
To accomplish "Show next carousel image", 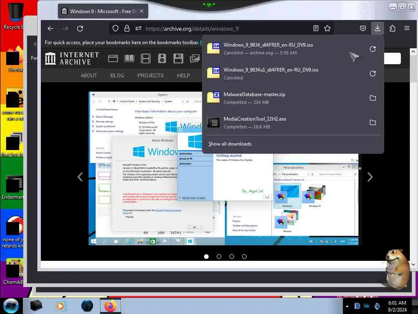I will point(370,177).
